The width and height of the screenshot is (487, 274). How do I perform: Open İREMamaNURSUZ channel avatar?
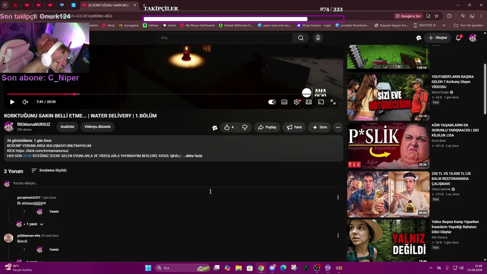coord(9,127)
